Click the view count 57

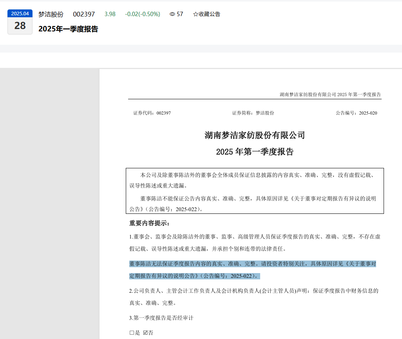180,14
